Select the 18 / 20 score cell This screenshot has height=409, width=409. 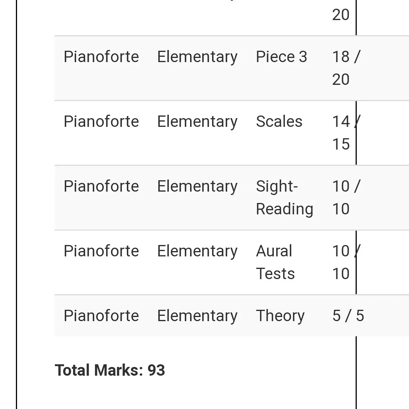point(345,68)
